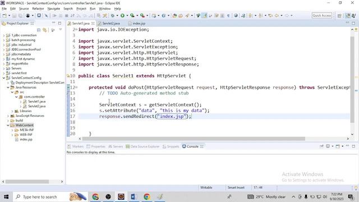This screenshot has width=359, height=202.
Task: Open the Back history dropdown arrow
Action: click(282, 16)
